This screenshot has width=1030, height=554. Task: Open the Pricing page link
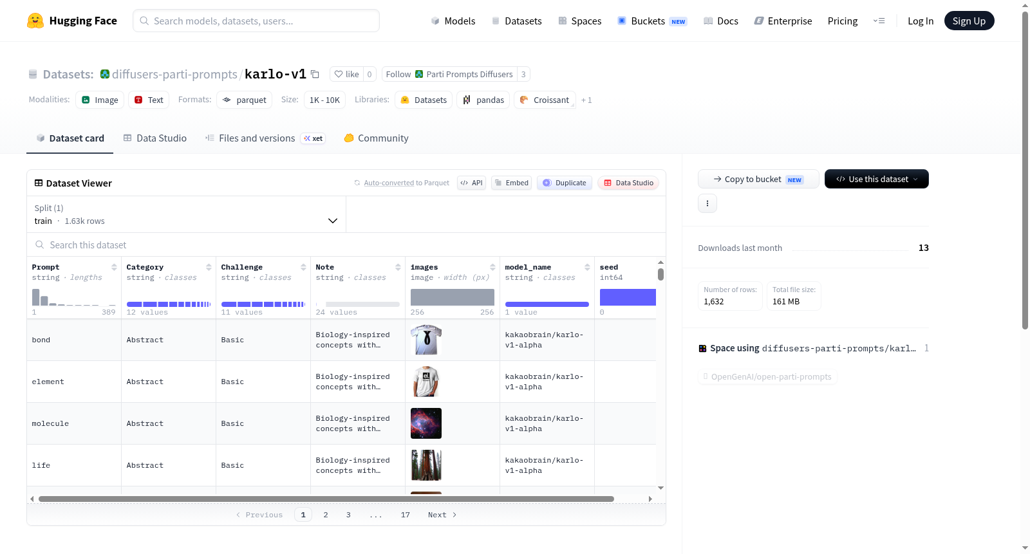click(843, 21)
